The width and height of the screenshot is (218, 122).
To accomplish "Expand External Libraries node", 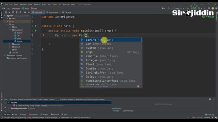I will click(x=5, y=55).
